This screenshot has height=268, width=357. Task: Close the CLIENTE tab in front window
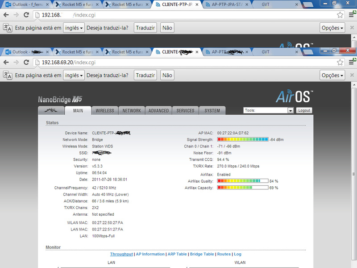(197, 52)
